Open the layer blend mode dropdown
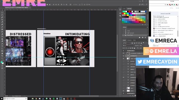179x100 pixels. pos(128,46)
